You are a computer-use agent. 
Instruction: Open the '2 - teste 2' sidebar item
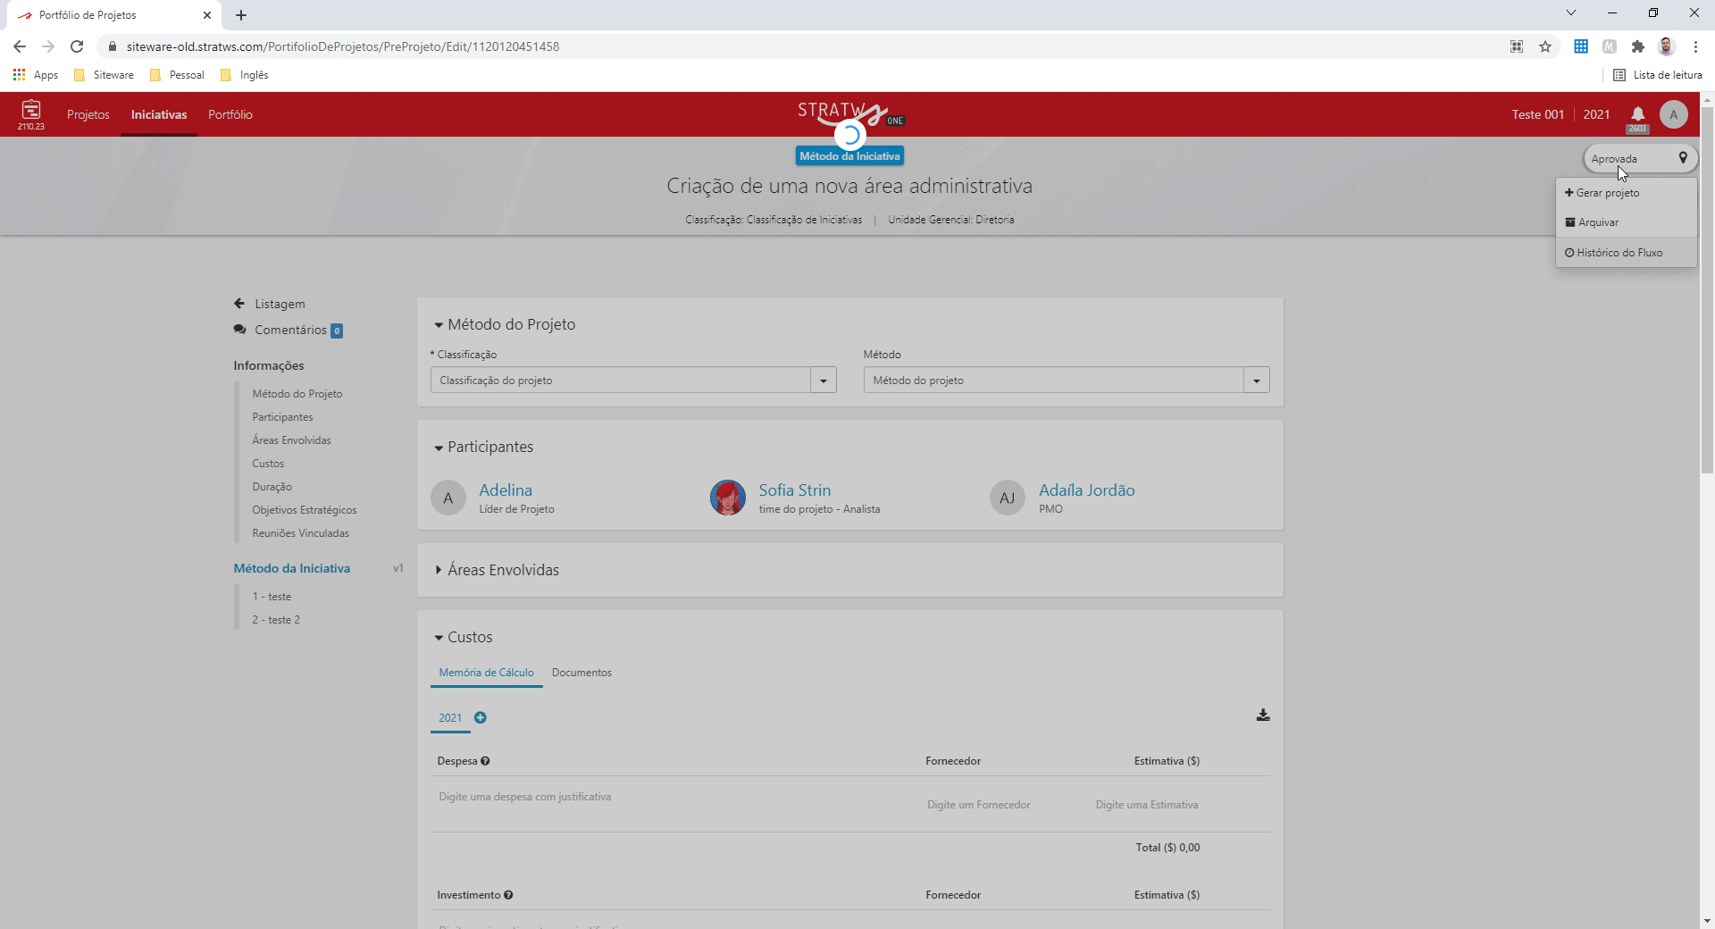[x=276, y=620]
